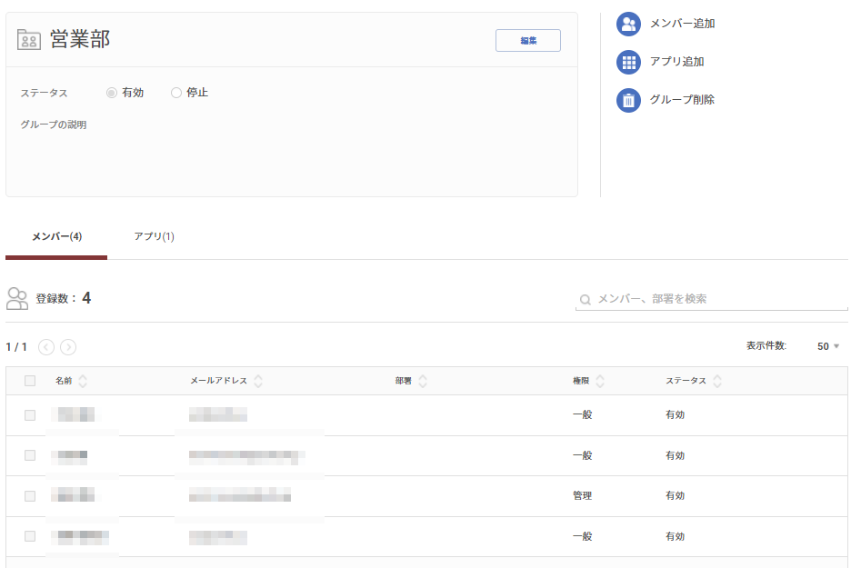Toggle sorting on the ステータス column

[x=717, y=381]
